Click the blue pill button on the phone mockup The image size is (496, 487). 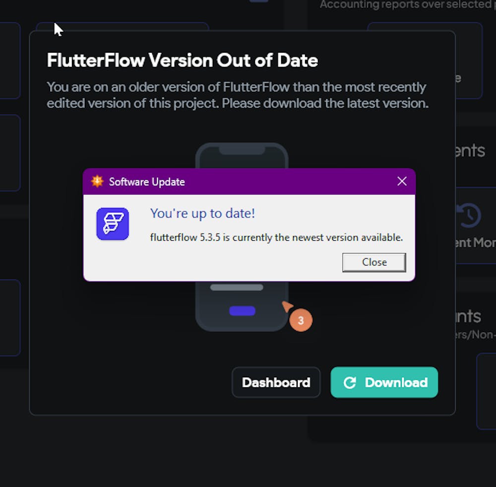click(x=243, y=311)
